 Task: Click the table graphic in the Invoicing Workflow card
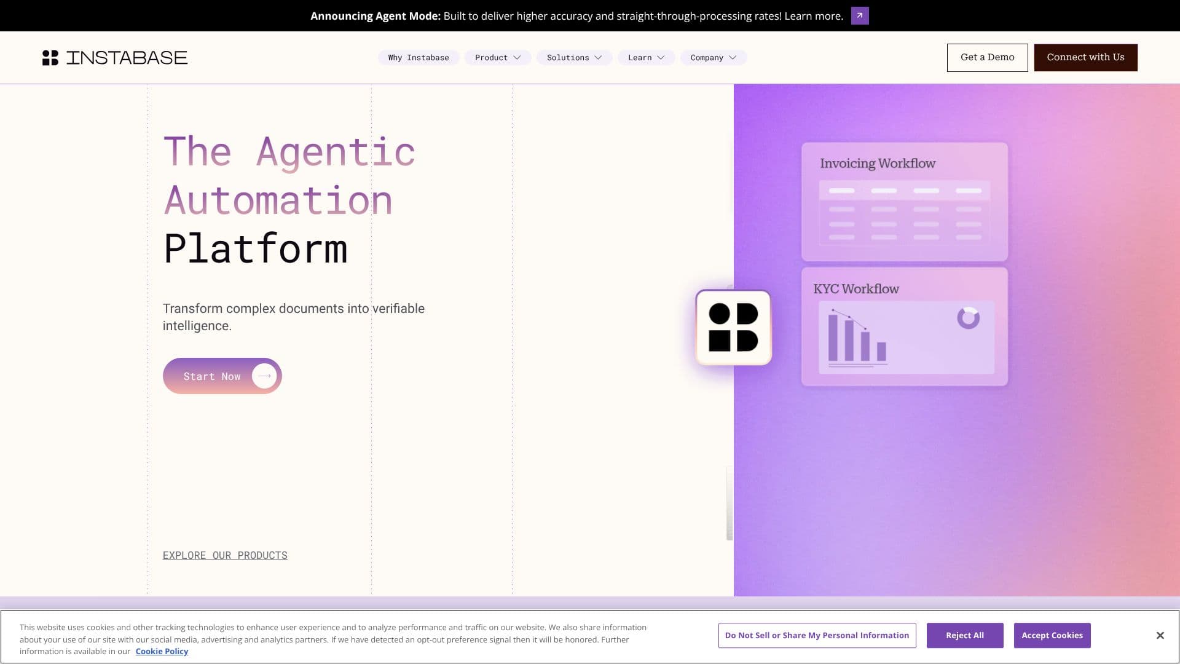pos(905,213)
